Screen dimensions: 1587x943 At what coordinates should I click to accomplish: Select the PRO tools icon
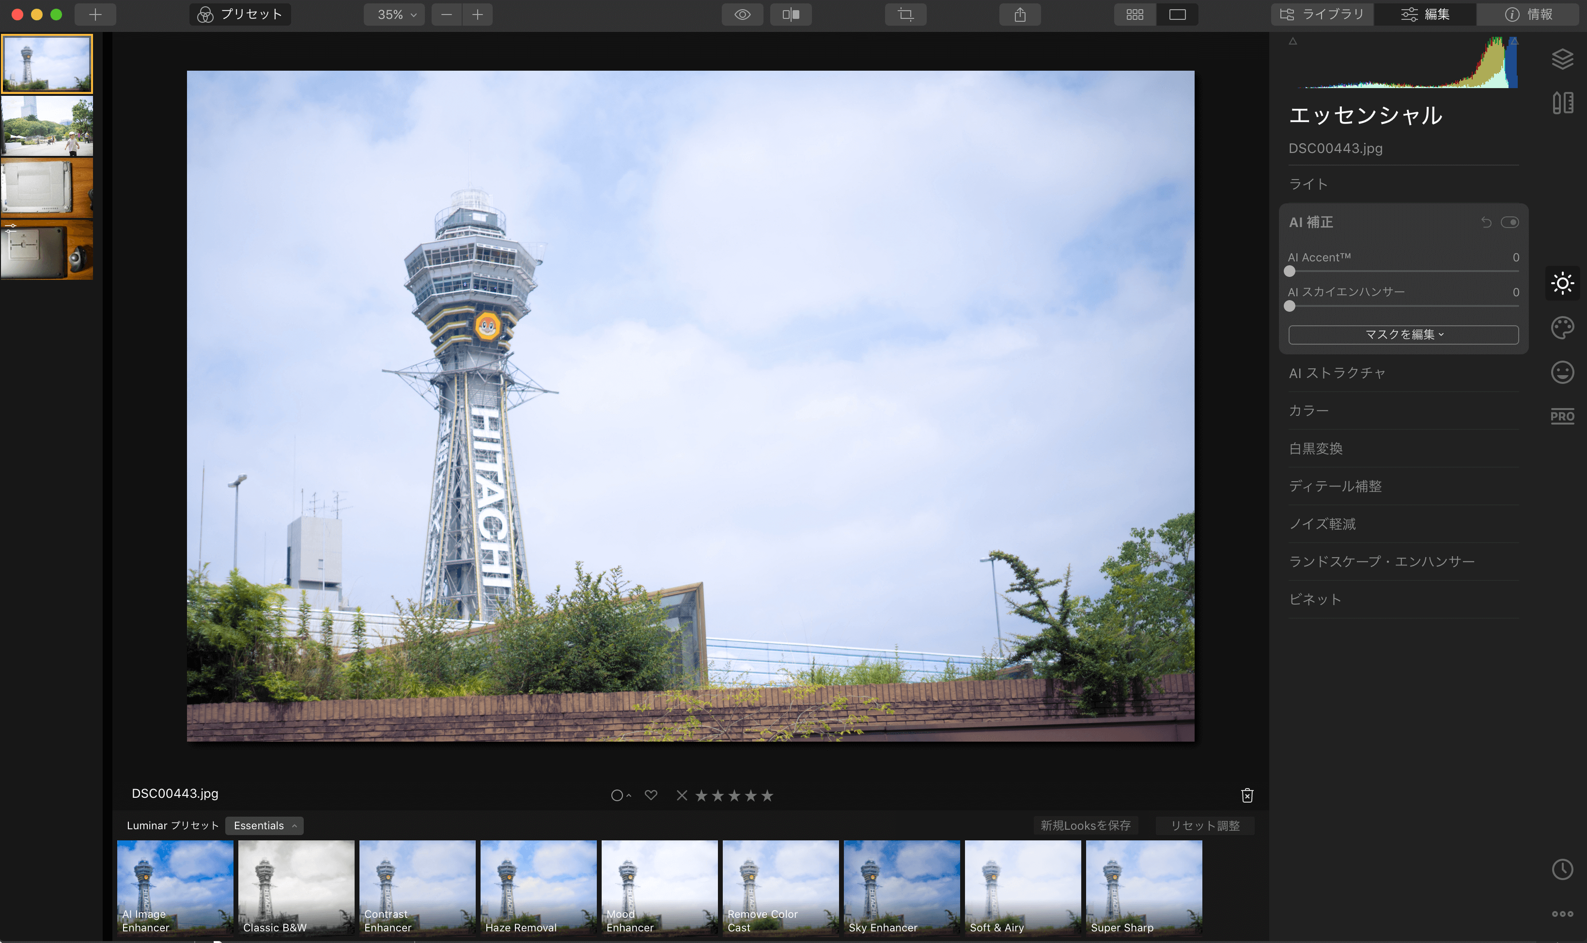point(1562,416)
